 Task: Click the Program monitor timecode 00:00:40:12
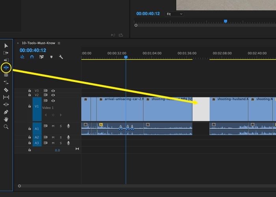[x=148, y=14]
